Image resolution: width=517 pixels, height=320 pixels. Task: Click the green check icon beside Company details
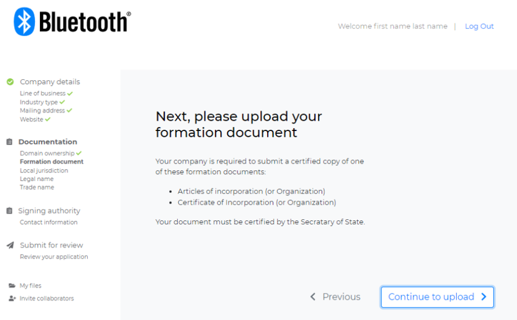(x=10, y=82)
